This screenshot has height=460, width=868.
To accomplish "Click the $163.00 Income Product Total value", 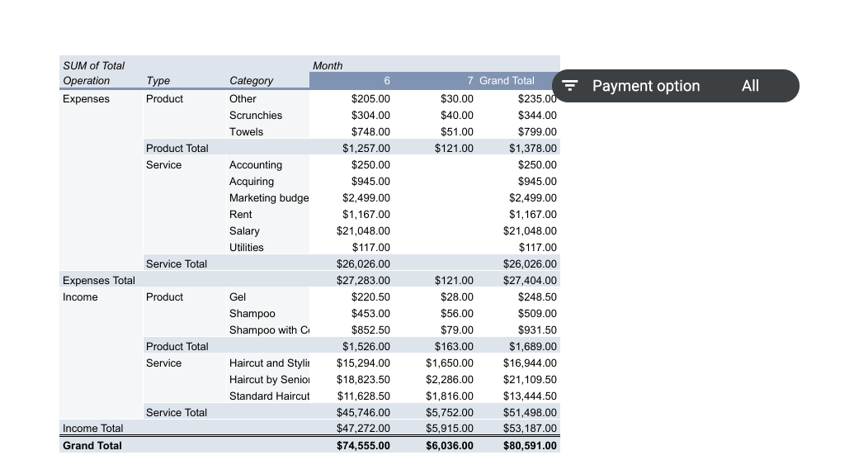I will pos(454,346).
